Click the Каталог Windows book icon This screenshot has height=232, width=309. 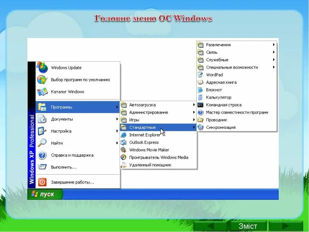42,92
